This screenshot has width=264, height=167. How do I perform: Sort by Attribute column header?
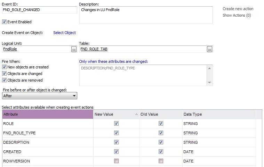[48, 114]
